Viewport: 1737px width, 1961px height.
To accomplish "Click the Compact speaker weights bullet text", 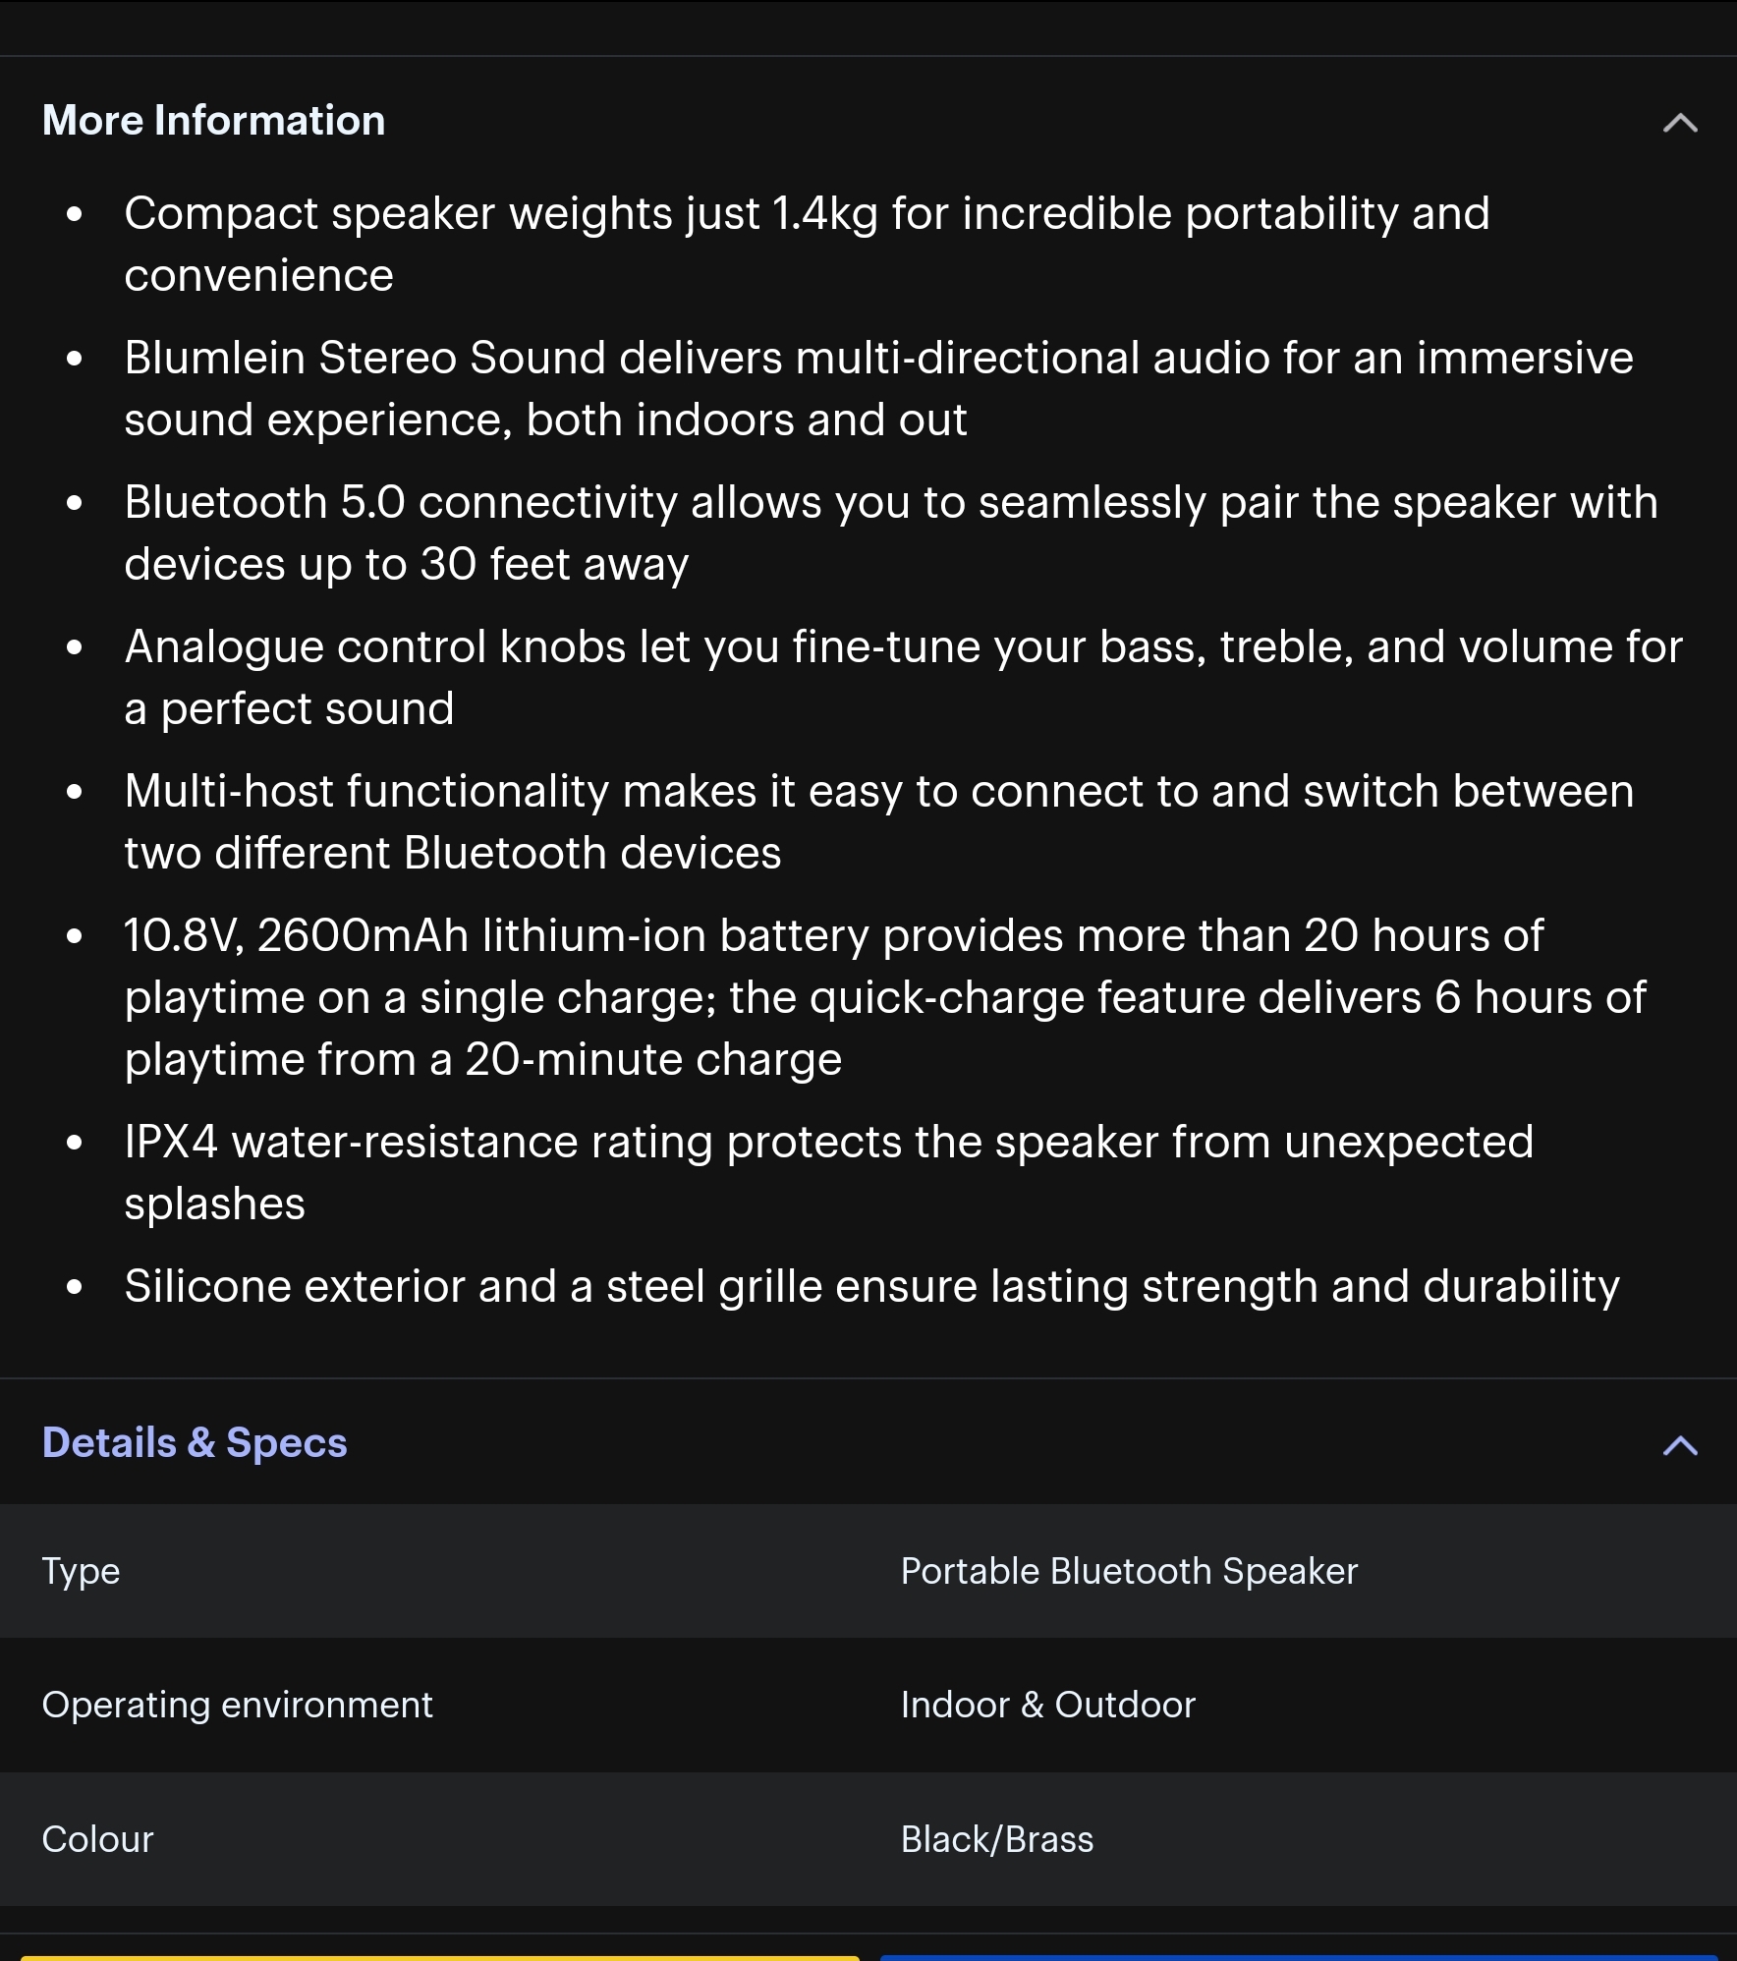I will click(806, 214).
